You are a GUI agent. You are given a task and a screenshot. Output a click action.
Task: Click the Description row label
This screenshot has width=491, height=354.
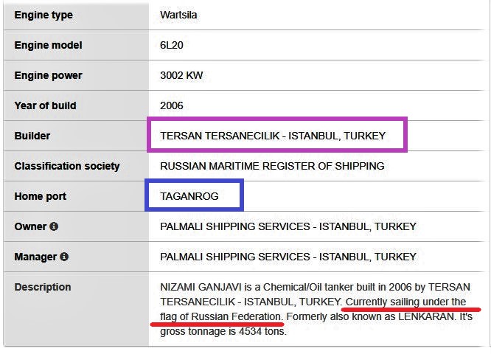click(43, 287)
